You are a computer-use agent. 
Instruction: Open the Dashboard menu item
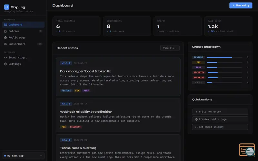click(23, 25)
